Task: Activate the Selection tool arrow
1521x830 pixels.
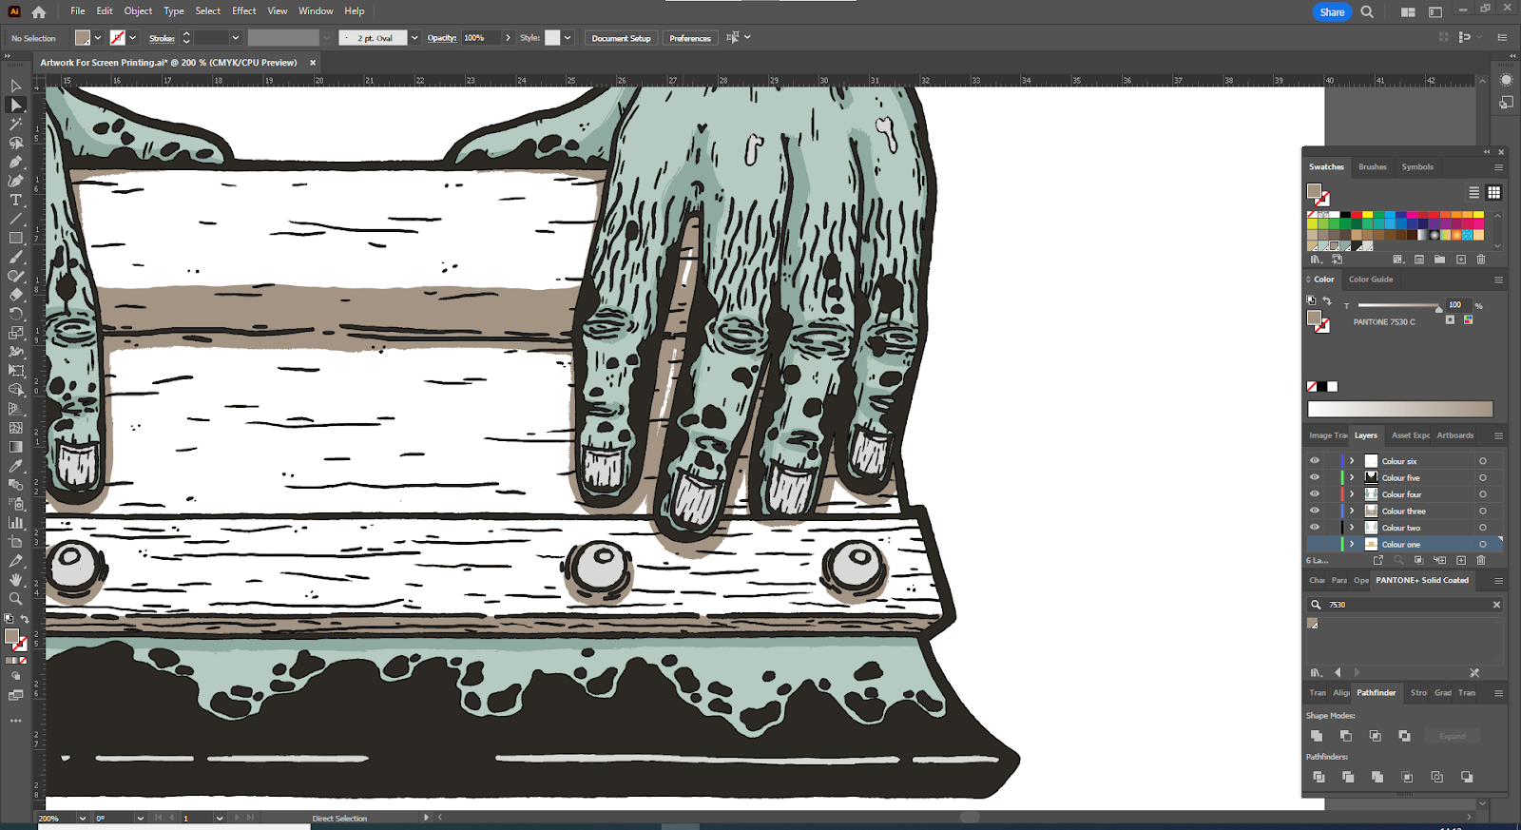Action: 16,86
